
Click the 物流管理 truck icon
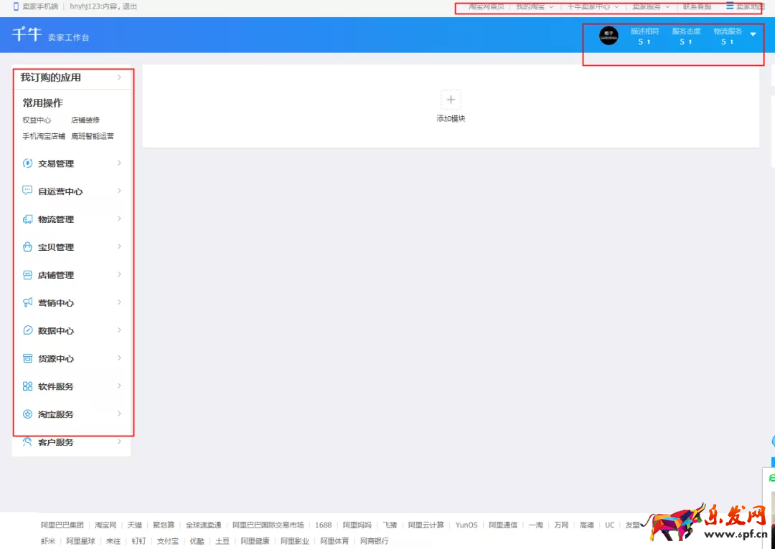(28, 219)
